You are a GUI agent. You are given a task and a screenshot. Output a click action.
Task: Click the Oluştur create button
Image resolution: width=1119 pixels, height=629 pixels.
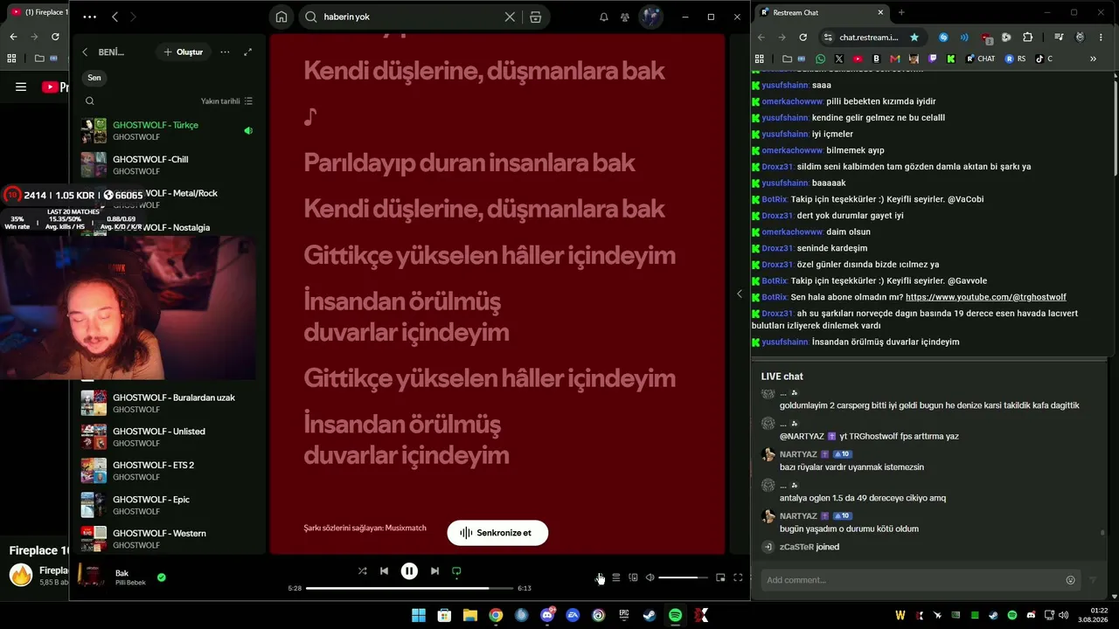[183, 52]
